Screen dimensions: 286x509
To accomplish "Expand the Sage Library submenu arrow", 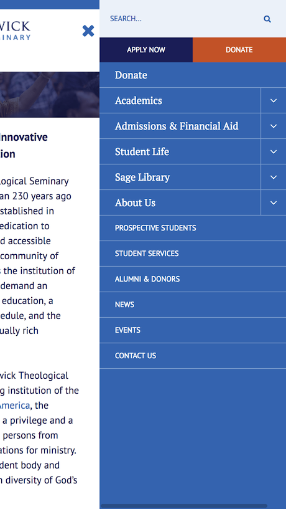I will [x=274, y=177].
